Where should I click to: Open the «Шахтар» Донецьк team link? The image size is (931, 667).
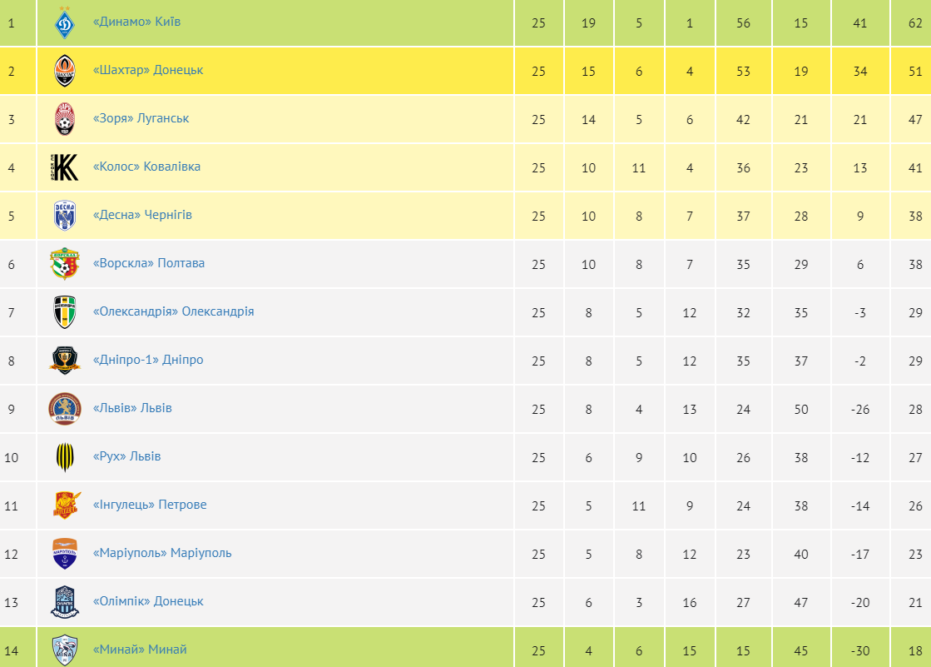(148, 70)
